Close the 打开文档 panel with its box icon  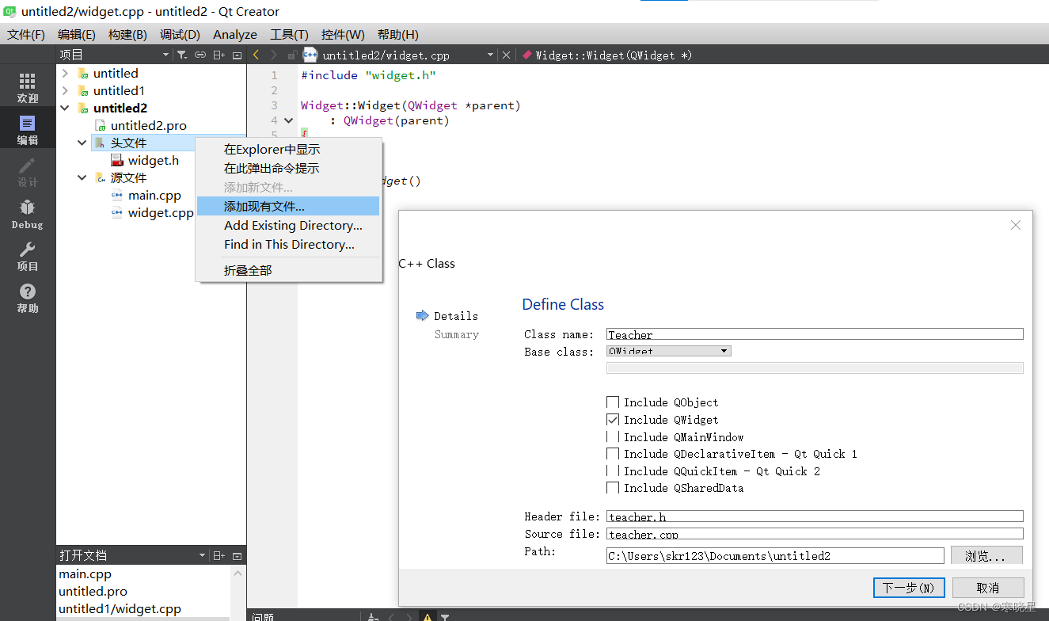click(237, 555)
